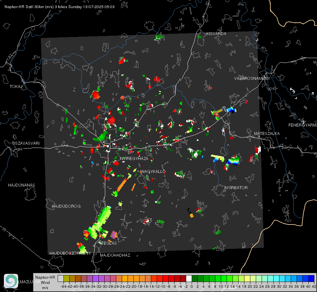Click the MÁTÉSZALKA city label
Image resolution: width=317 pixels, height=292 pixels.
(267, 134)
